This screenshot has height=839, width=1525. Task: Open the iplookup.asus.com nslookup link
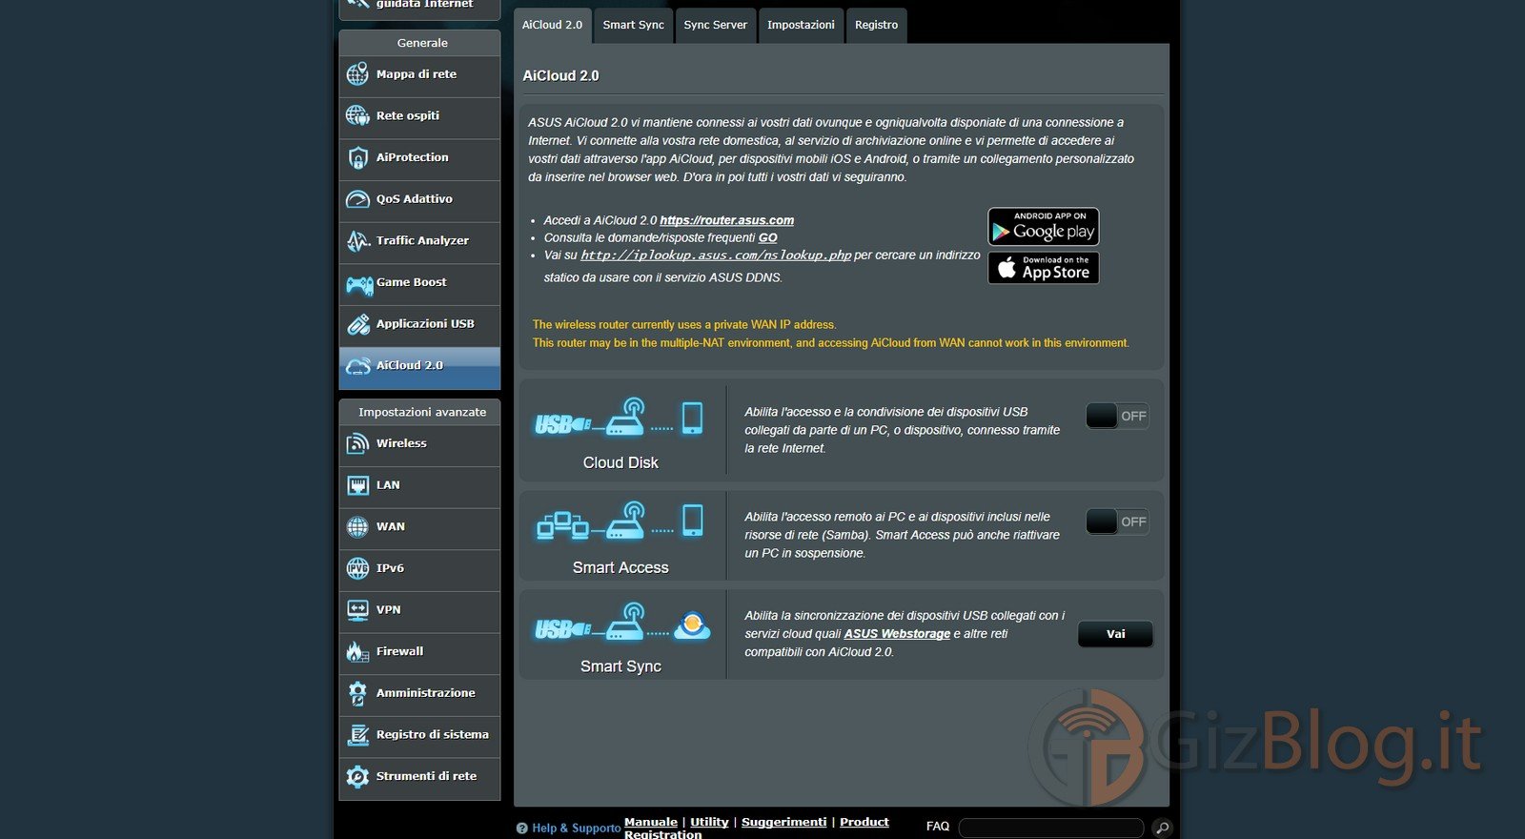[716, 256]
